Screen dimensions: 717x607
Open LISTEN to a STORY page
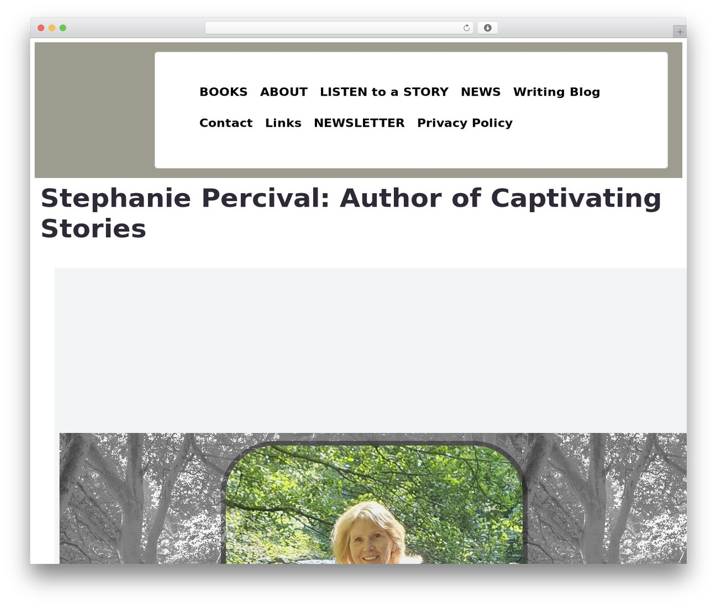click(384, 92)
